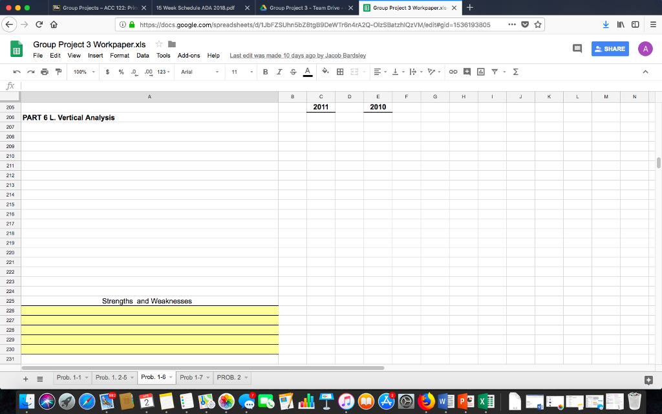The image size is (662, 414).
Task: Select the merge cells icon
Action: tap(355, 72)
